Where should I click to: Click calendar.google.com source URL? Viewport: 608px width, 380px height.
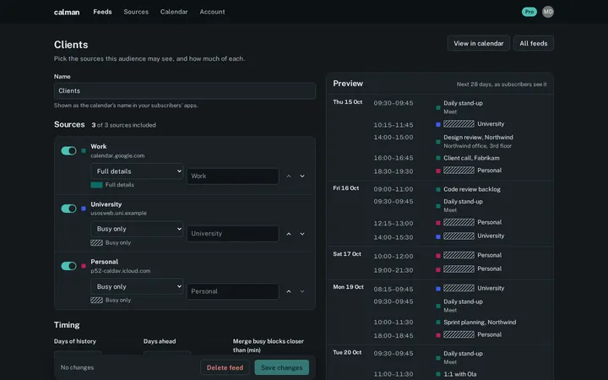[x=117, y=156]
